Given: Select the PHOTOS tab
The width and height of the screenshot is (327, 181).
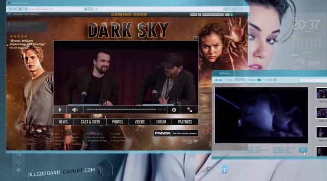Looking at the screenshot, I should pos(118,122).
